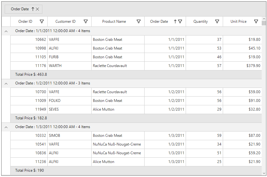This screenshot has height=177, width=267.
Task: Select the $379.90 unit price cell
Action: tap(242, 66)
